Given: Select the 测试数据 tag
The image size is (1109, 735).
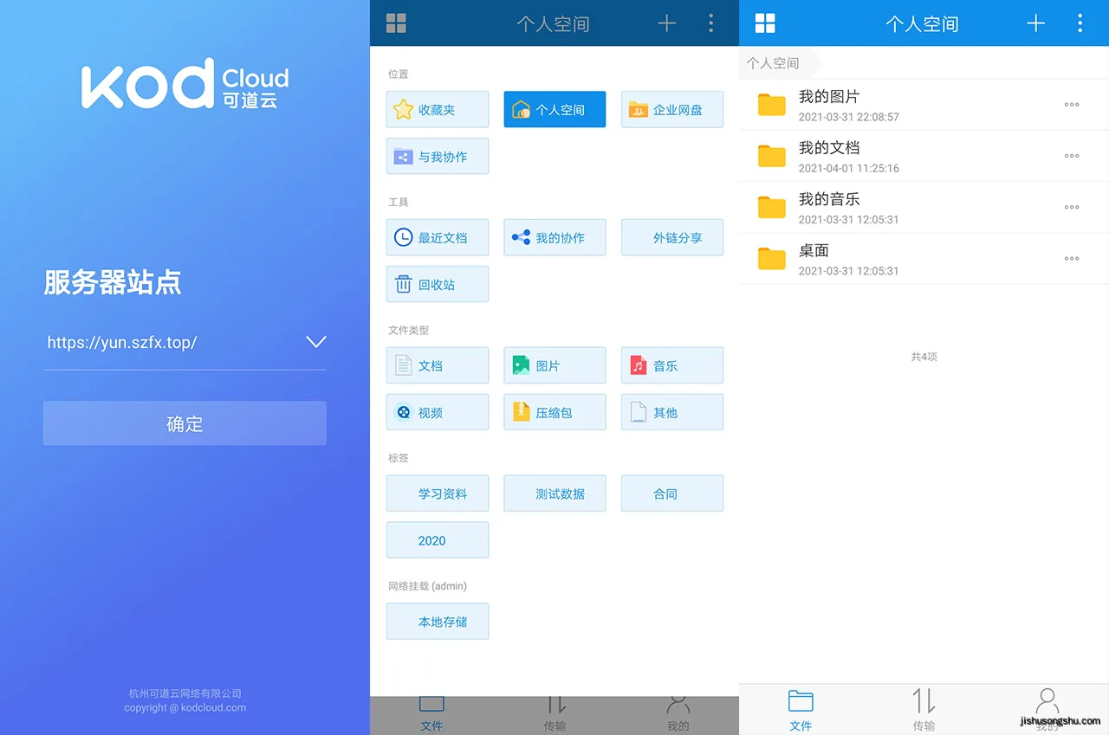Looking at the screenshot, I should click(x=554, y=493).
